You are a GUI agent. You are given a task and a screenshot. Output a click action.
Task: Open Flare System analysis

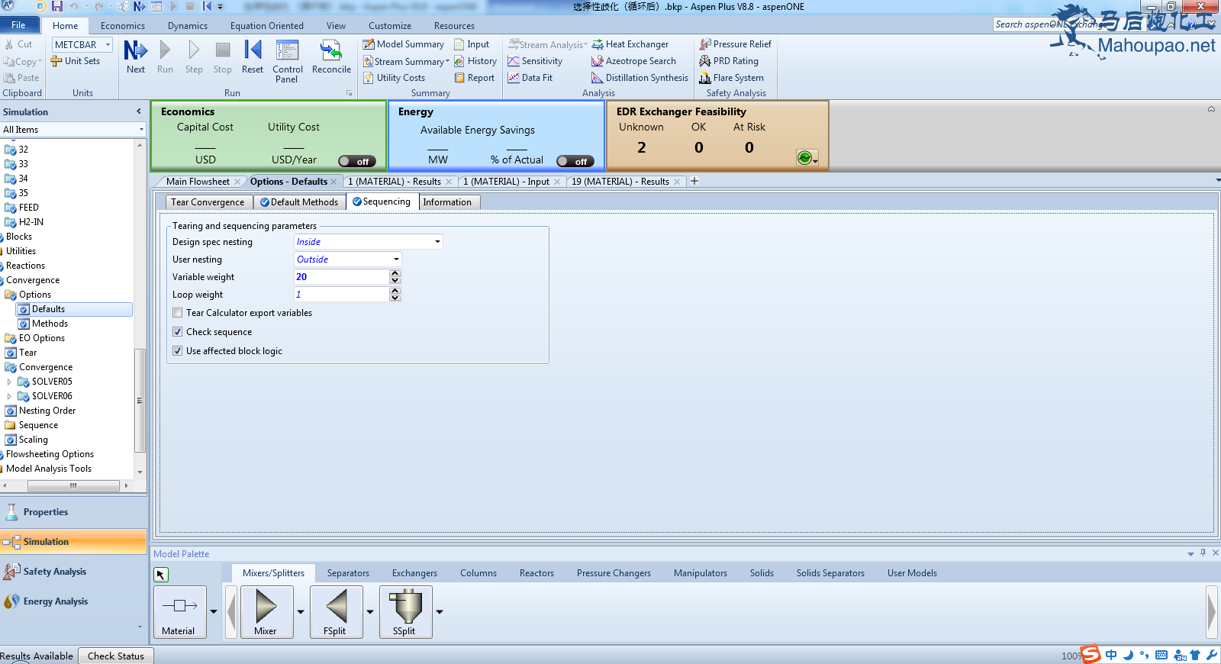point(732,78)
